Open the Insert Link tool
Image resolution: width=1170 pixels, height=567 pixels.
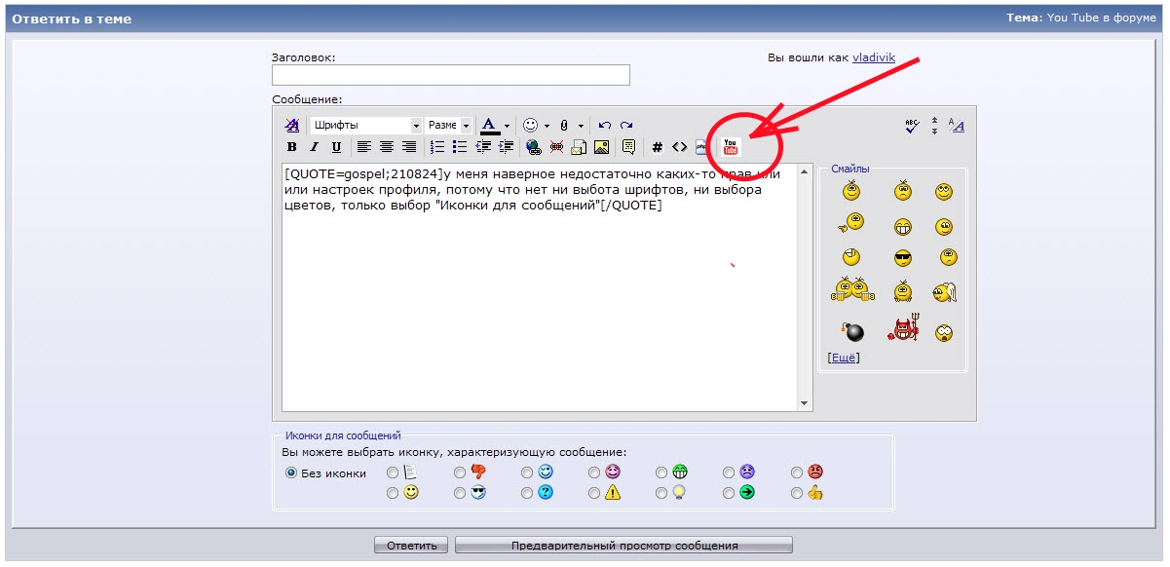pos(533,146)
